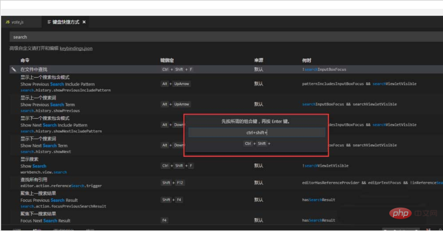Open the keybindings.json link
Screen dimensions: 443x231
click(x=76, y=48)
